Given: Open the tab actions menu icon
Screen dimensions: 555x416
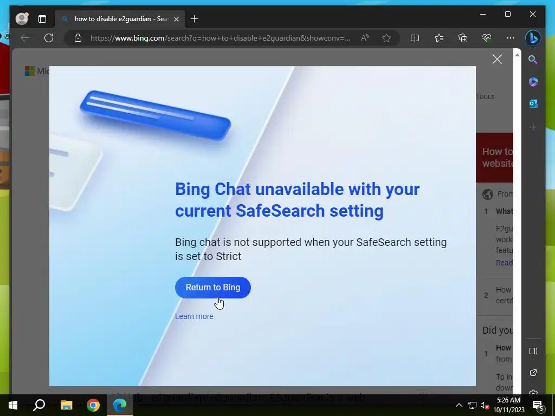Looking at the screenshot, I should [x=42, y=19].
